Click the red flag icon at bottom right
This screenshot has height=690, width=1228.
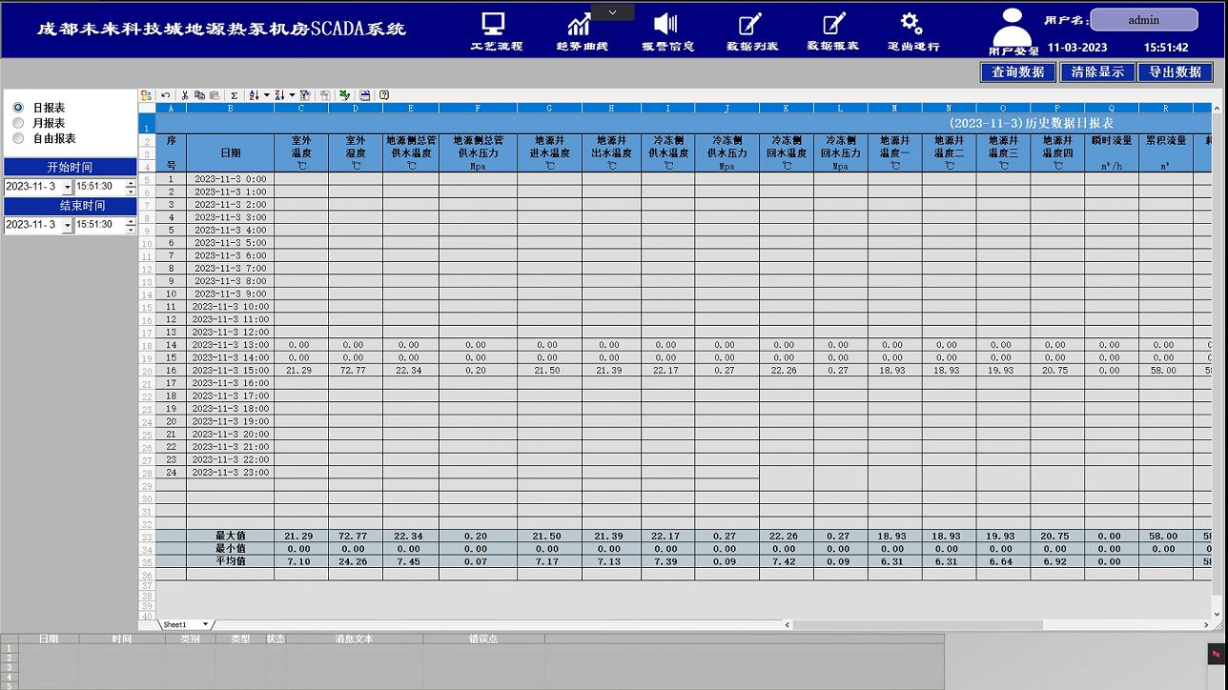coord(1217,655)
